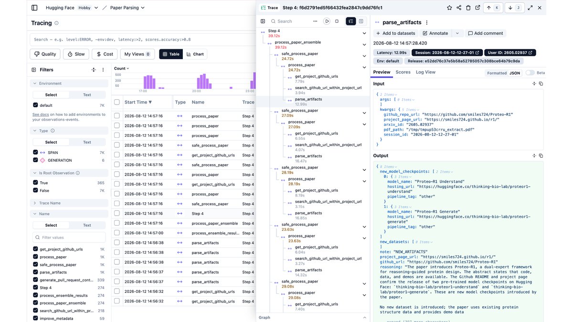Toggle the main sidebar panel icon
This screenshot has width=573, height=322.
[x=34, y=8]
